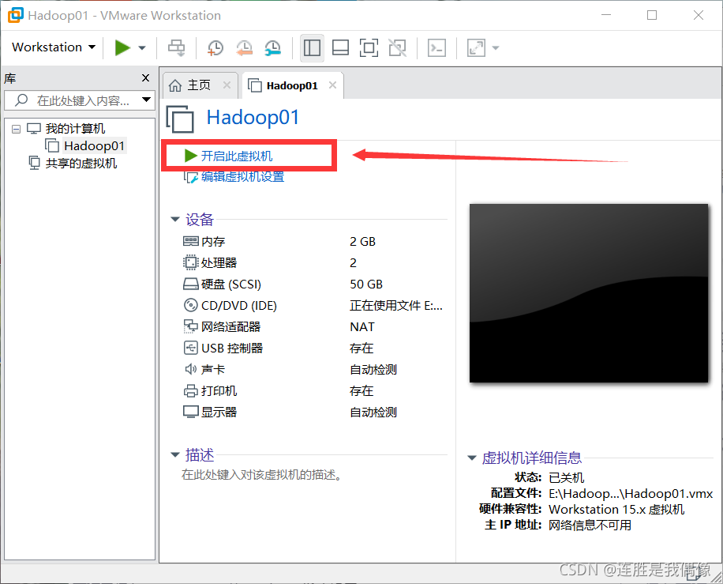Collapse the 描述 section
The width and height of the screenshot is (723, 584).
coord(175,454)
